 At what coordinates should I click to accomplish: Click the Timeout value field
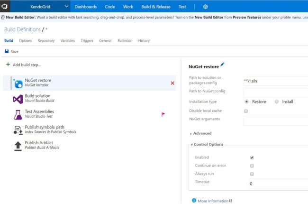pyautogui.click(x=278, y=184)
